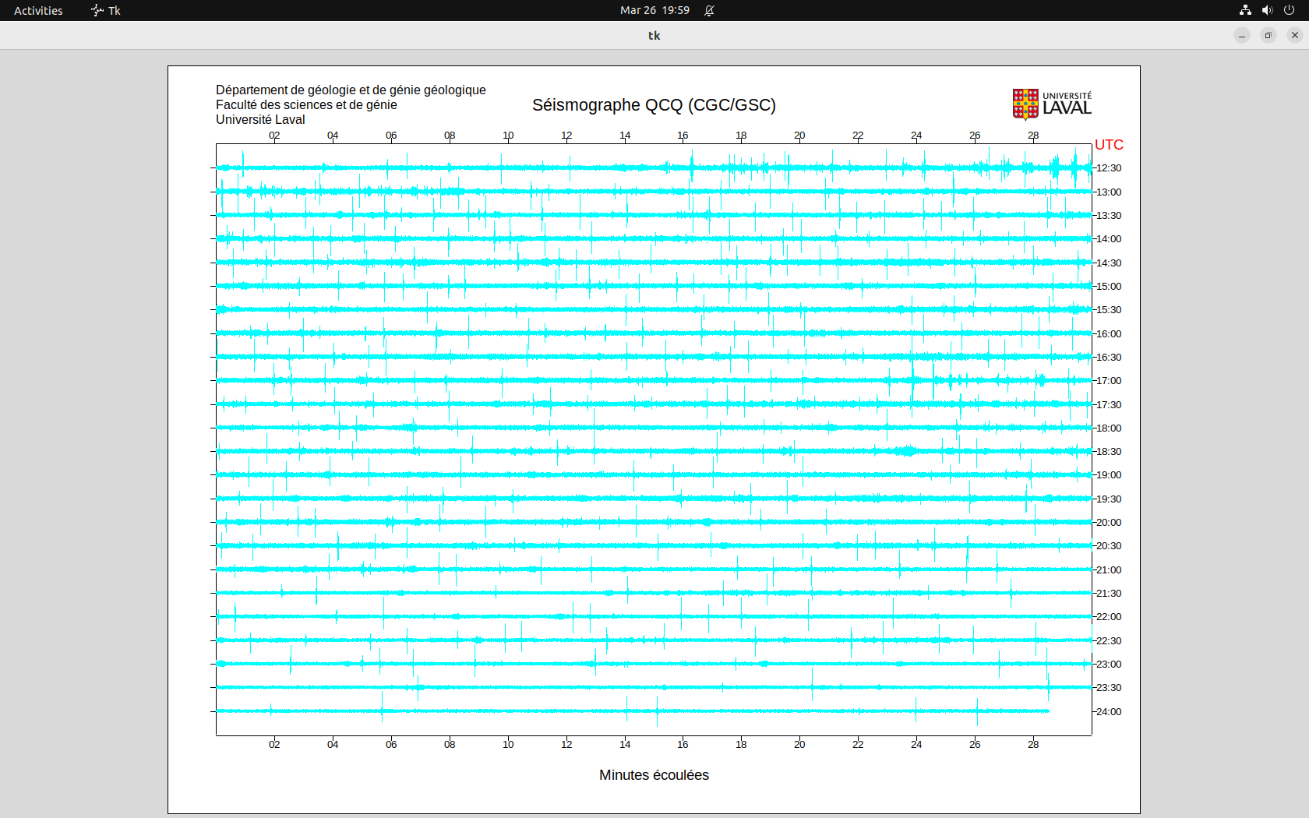Screen dimensions: 1309x818
Task: Maximize the tk window
Action: pos(1268,35)
